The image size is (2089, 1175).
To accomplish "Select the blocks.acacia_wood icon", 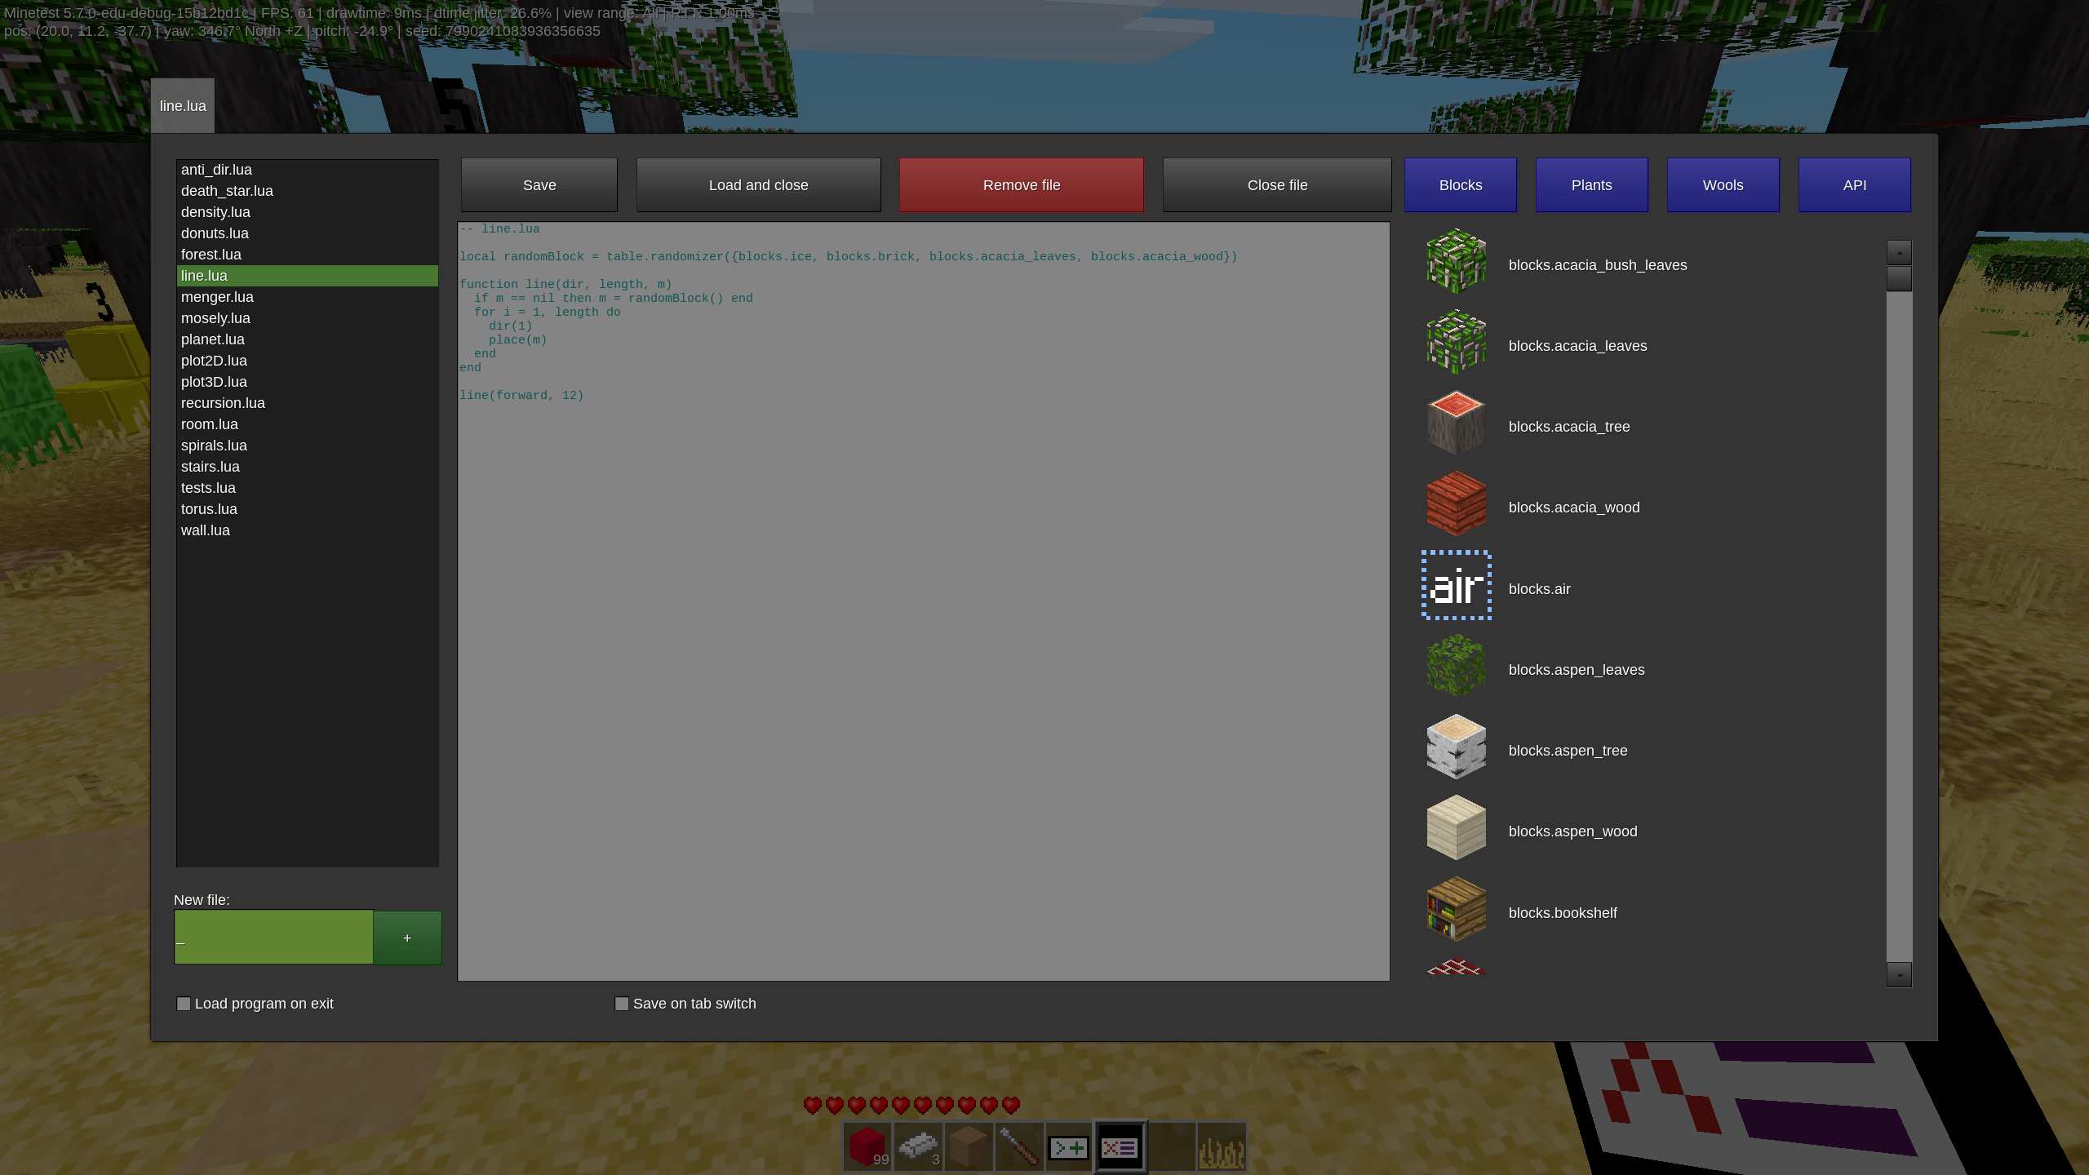I will pos(1453,505).
